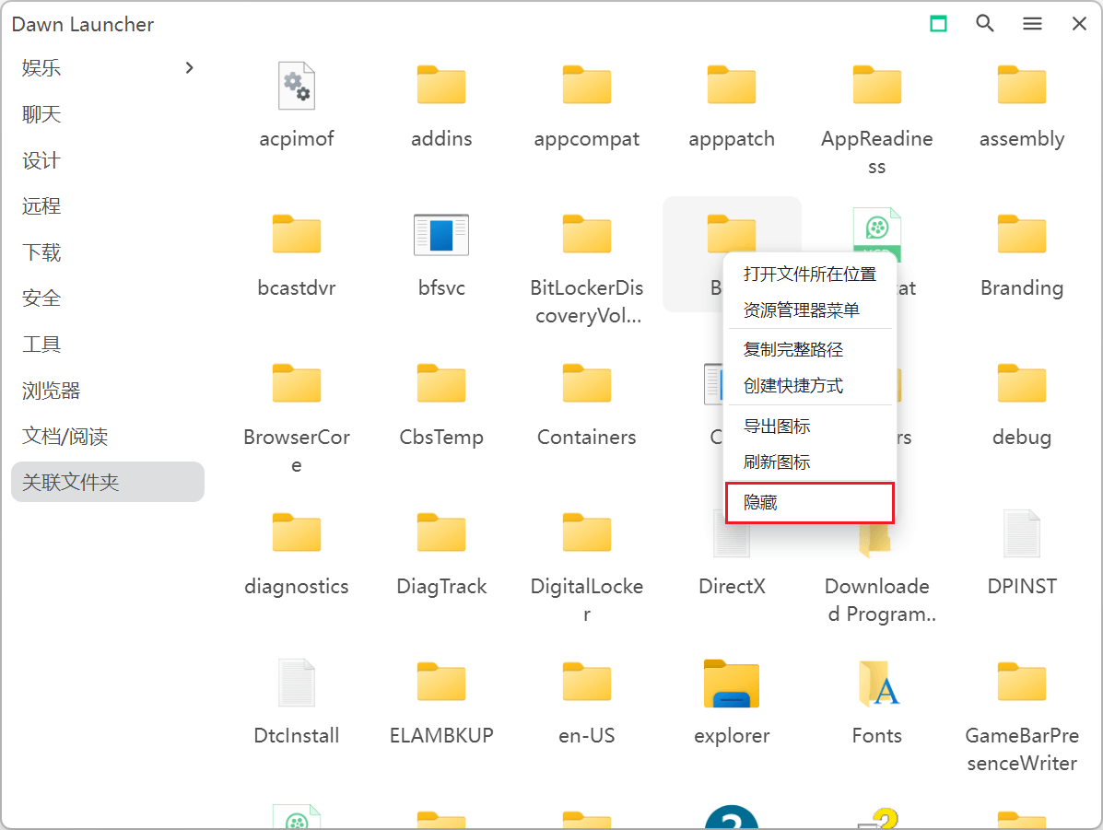Select the 关联文件夹 category
The image size is (1103, 830).
108,482
